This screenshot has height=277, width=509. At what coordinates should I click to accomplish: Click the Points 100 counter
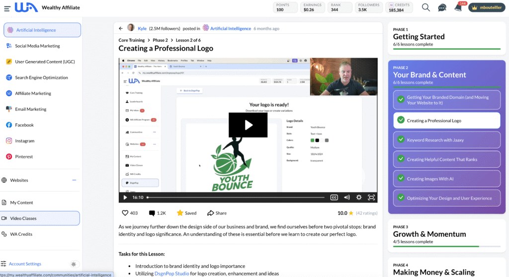(x=285, y=7)
